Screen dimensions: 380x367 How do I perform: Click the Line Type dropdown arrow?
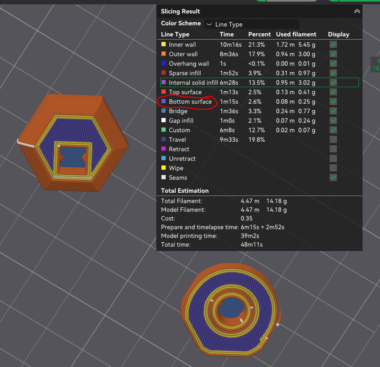point(209,25)
